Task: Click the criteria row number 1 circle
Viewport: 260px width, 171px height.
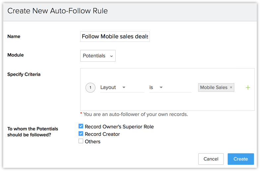Action: click(90, 87)
